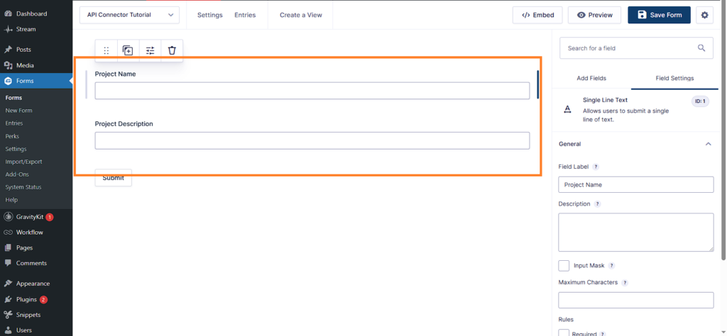
Task: Click the Comments icon in the sidebar
Action: tap(9, 263)
